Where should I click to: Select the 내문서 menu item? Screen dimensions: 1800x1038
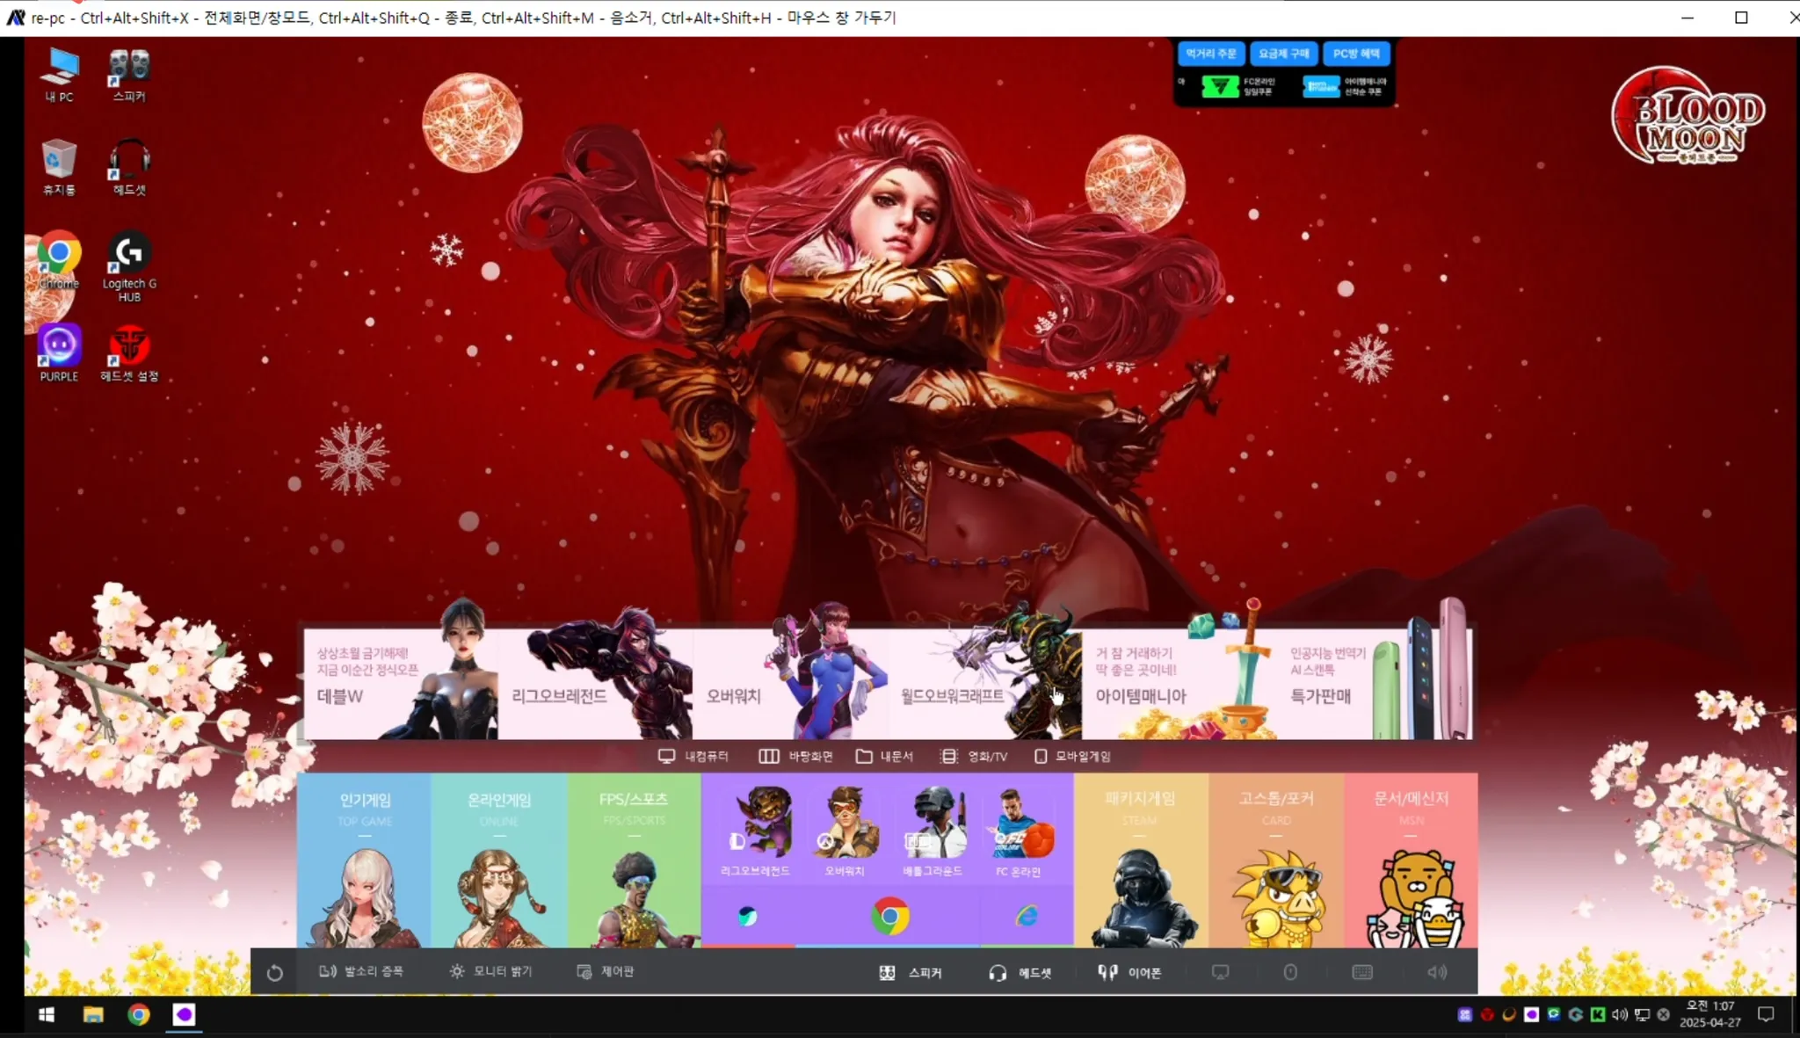click(x=884, y=756)
